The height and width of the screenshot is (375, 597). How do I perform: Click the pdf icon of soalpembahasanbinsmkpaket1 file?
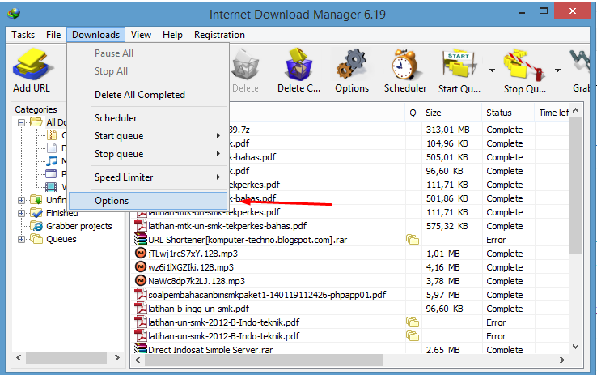pyautogui.click(x=141, y=295)
